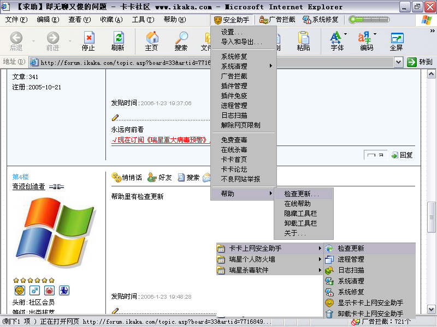Expand the Font (字体) dropdown arrow
437x327 pixels.
pyautogui.click(x=346, y=34)
